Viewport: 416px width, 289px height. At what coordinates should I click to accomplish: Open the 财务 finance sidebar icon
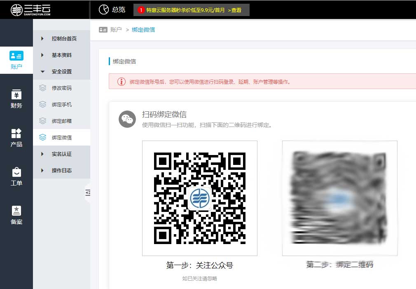coord(16,94)
